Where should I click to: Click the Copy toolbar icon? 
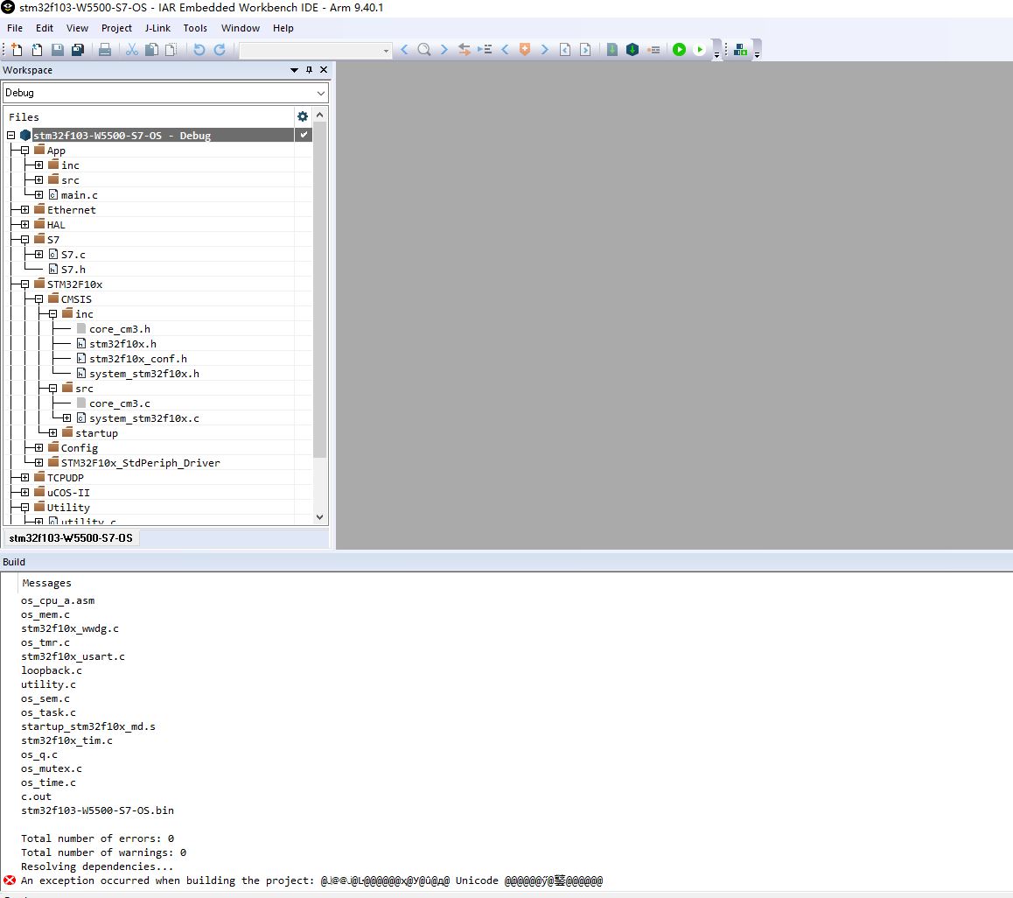point(152,50)
